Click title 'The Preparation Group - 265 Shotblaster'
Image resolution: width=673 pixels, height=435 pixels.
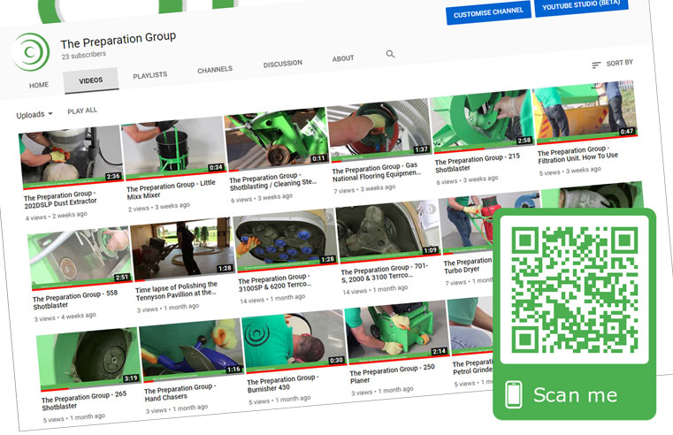tap(84, 401)
